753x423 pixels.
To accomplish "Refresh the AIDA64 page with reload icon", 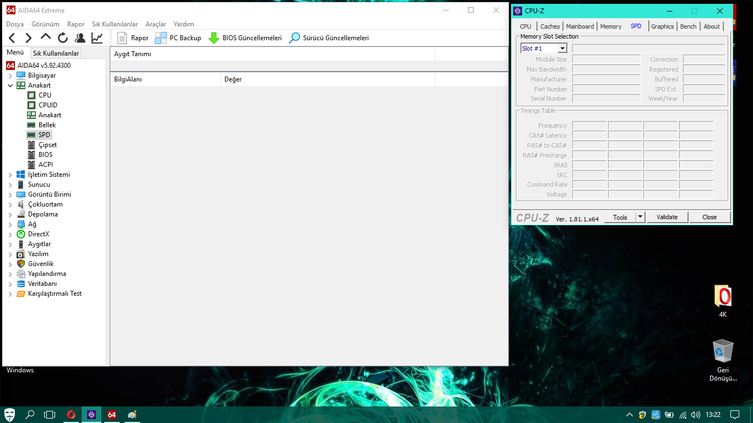I will pos(63,38).
